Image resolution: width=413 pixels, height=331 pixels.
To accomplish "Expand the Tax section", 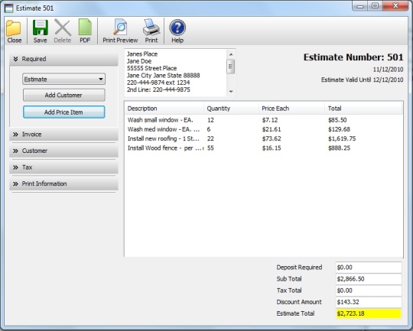I will tap(63, 167).
